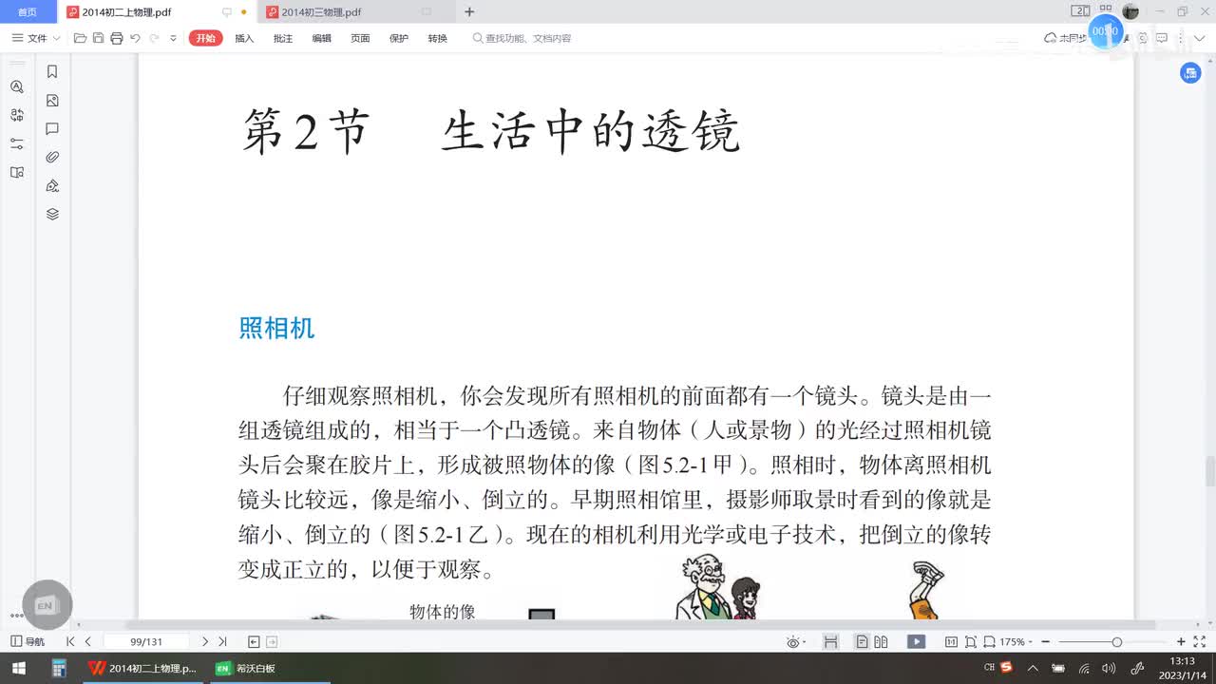
Task: Open the thumbnail panel icon in sidebar
Action: pyautogui.click(x=52, y=100)
